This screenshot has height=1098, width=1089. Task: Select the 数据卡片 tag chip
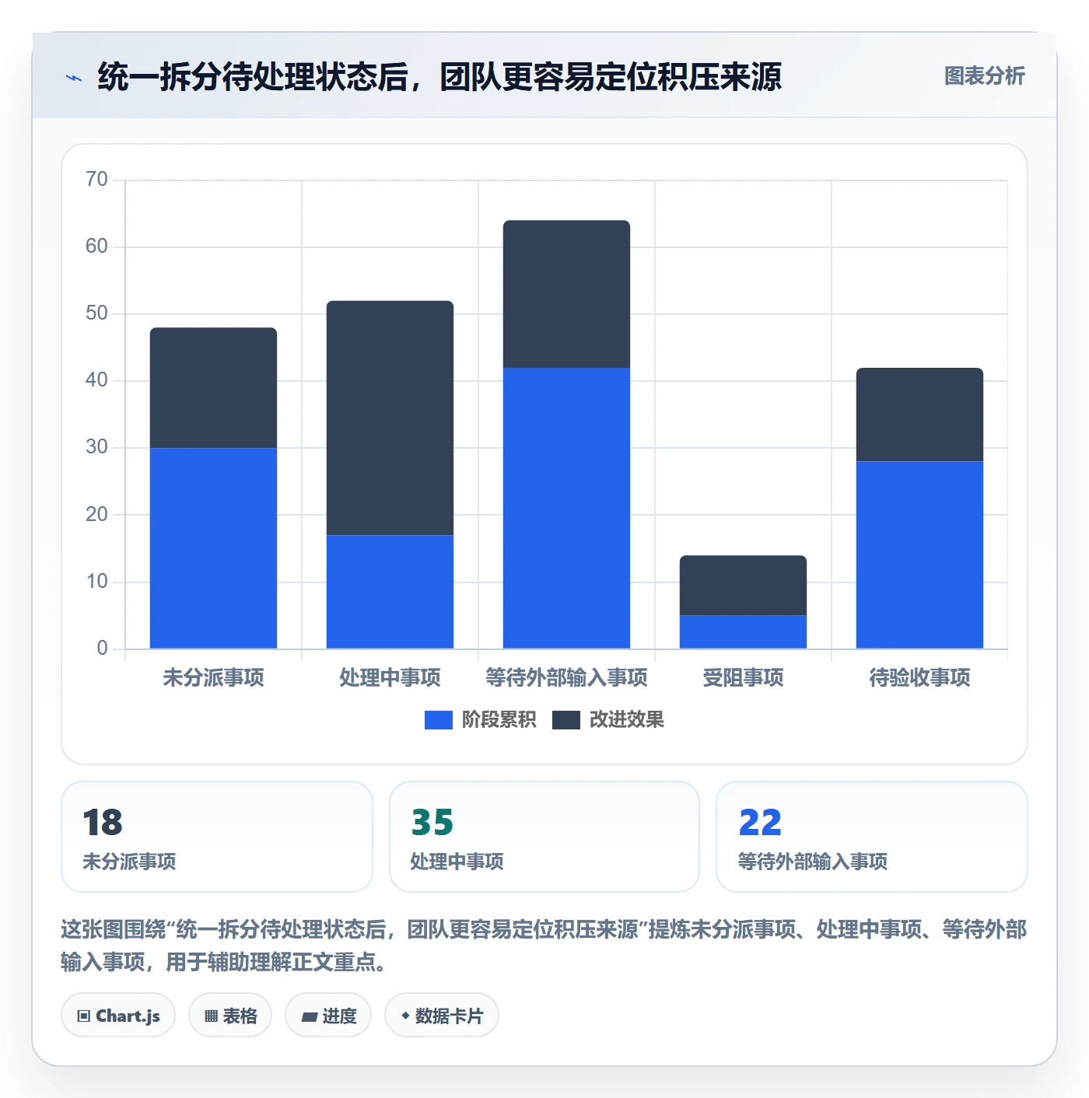(442, 1016)
